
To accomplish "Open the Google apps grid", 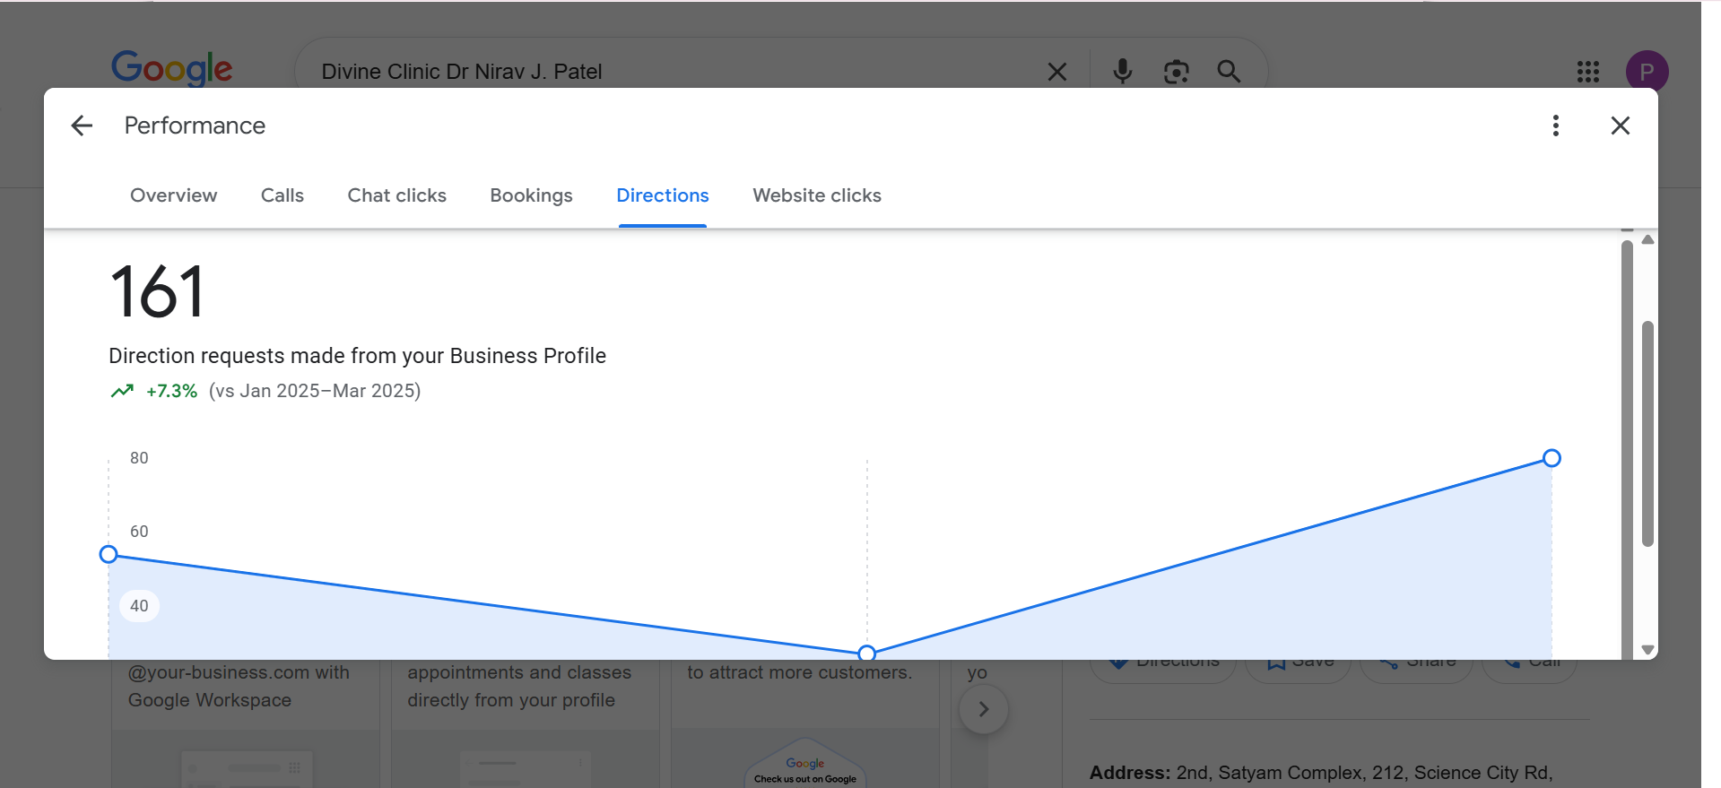I will coord(1588,72).
